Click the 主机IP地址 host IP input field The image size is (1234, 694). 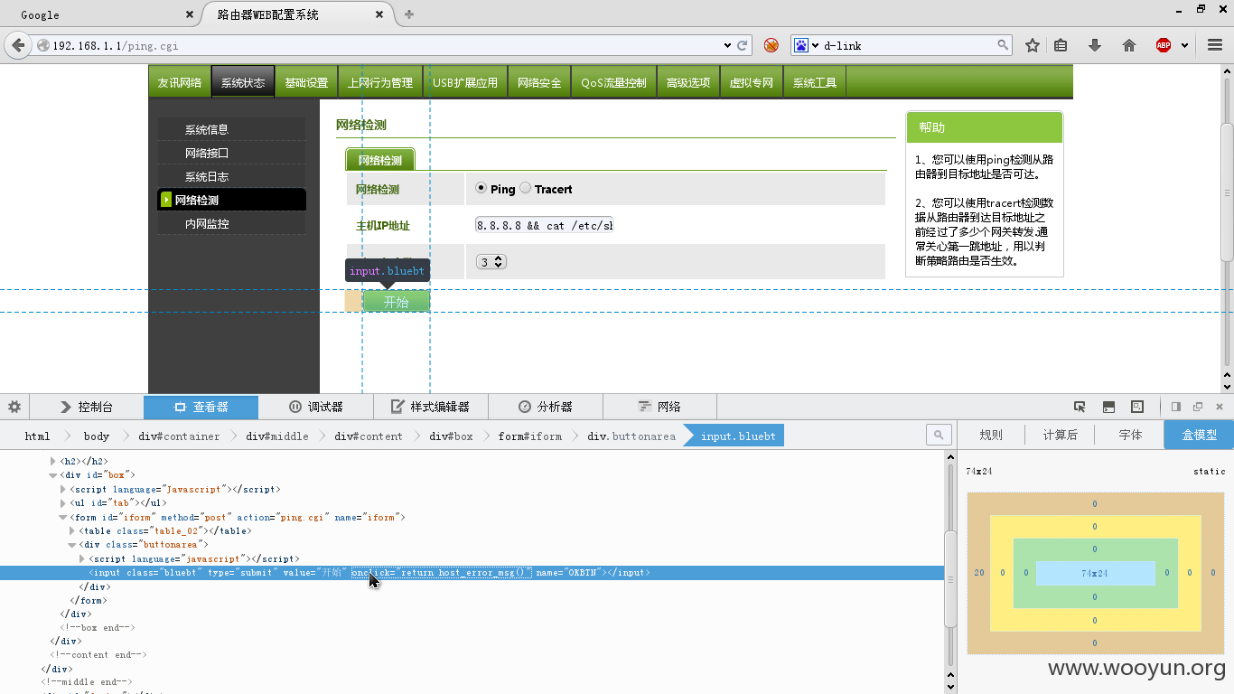tap(545, 225)
